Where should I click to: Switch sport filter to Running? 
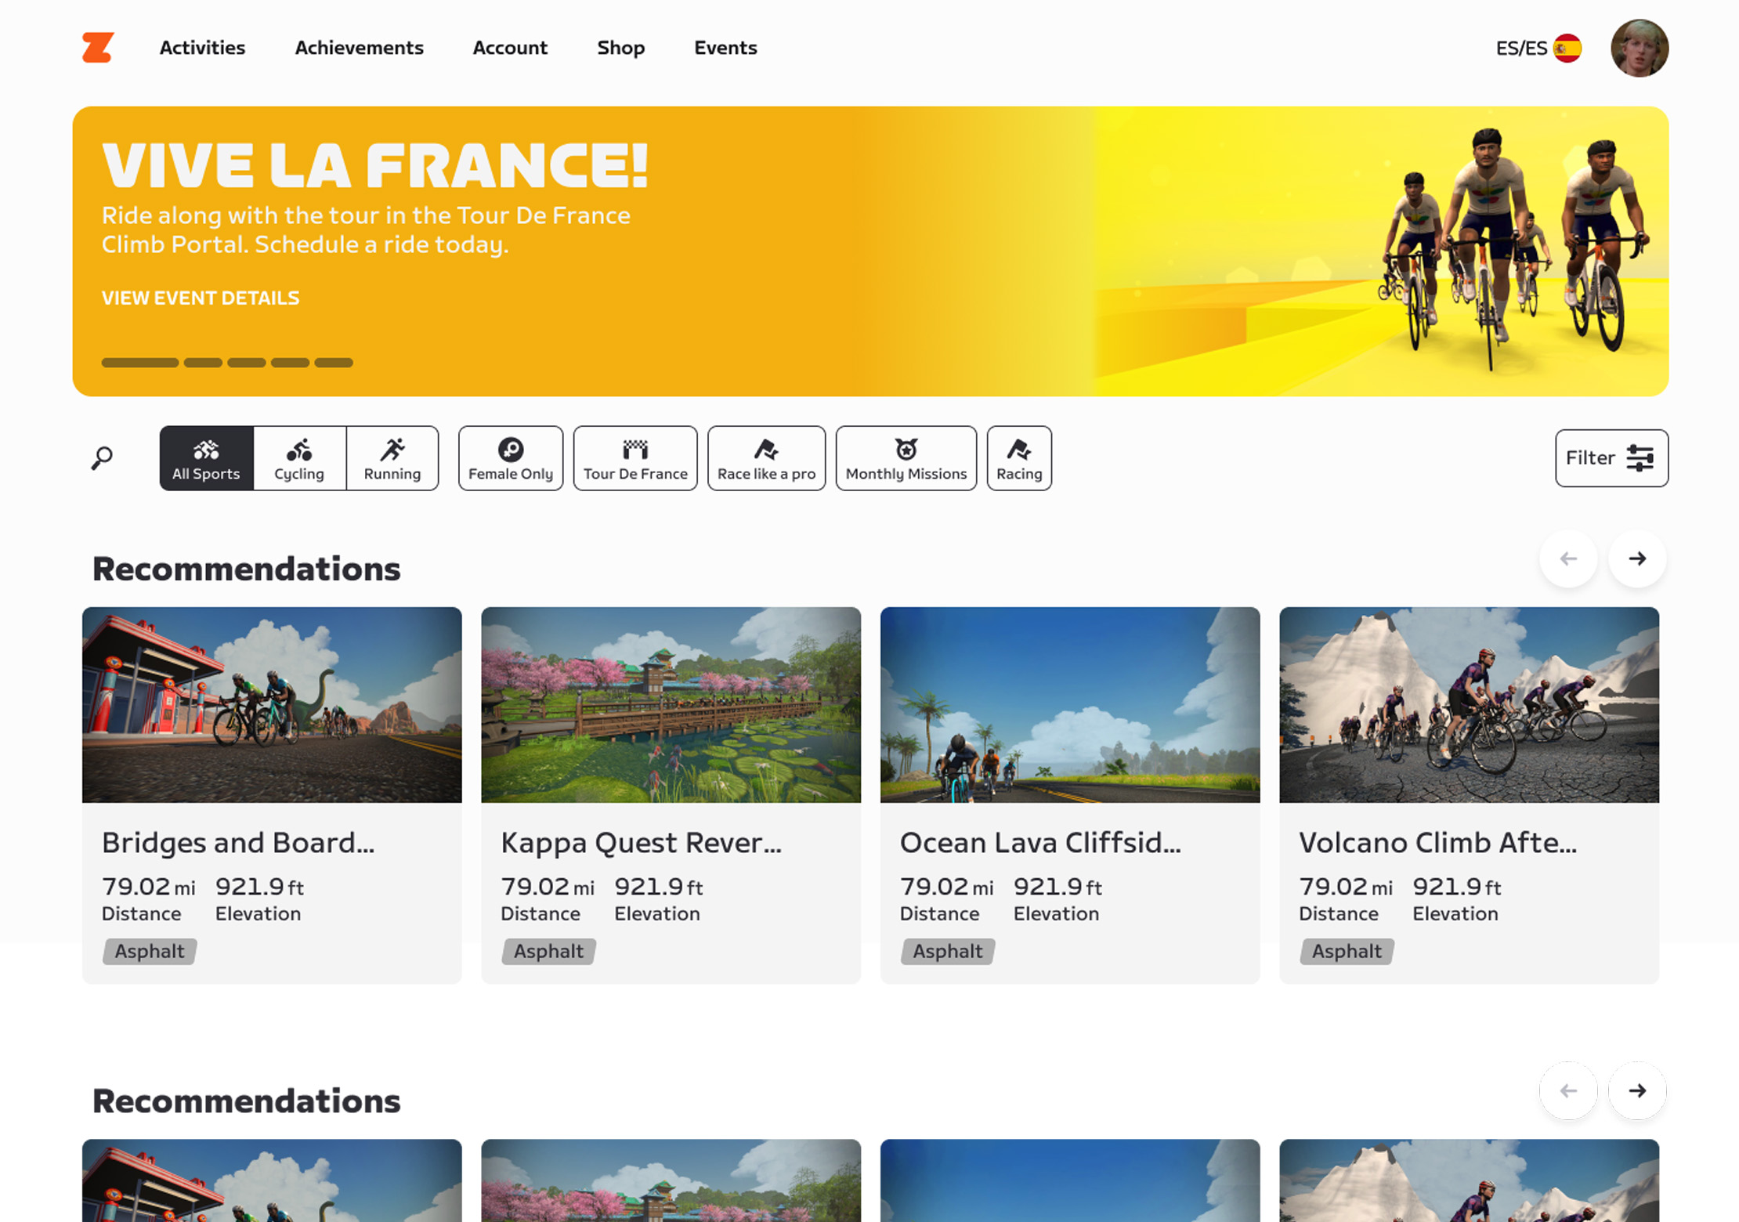coord(392,458)
